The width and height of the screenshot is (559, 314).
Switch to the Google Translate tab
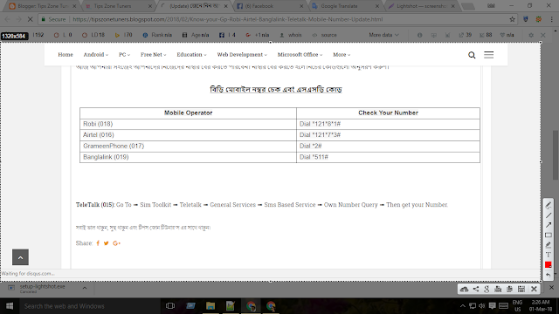pyautogui.click(x=346, y=6)
